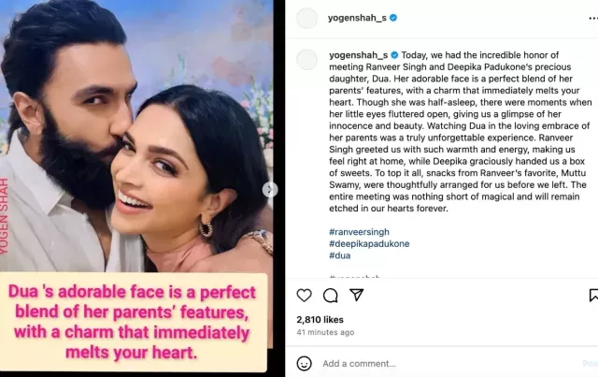The width and height of the screenshot is (598, 377).
Task: Like the post with the heart icon
Action: tap(304, 296)
